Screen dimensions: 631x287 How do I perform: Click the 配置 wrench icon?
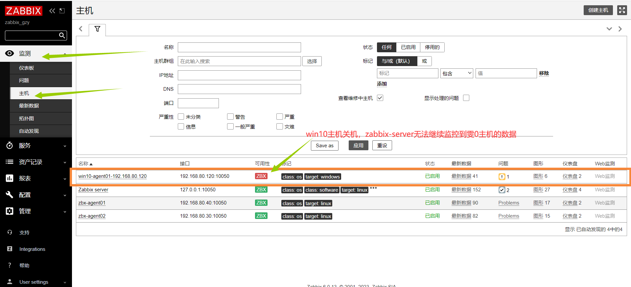(x=10, y=195)
